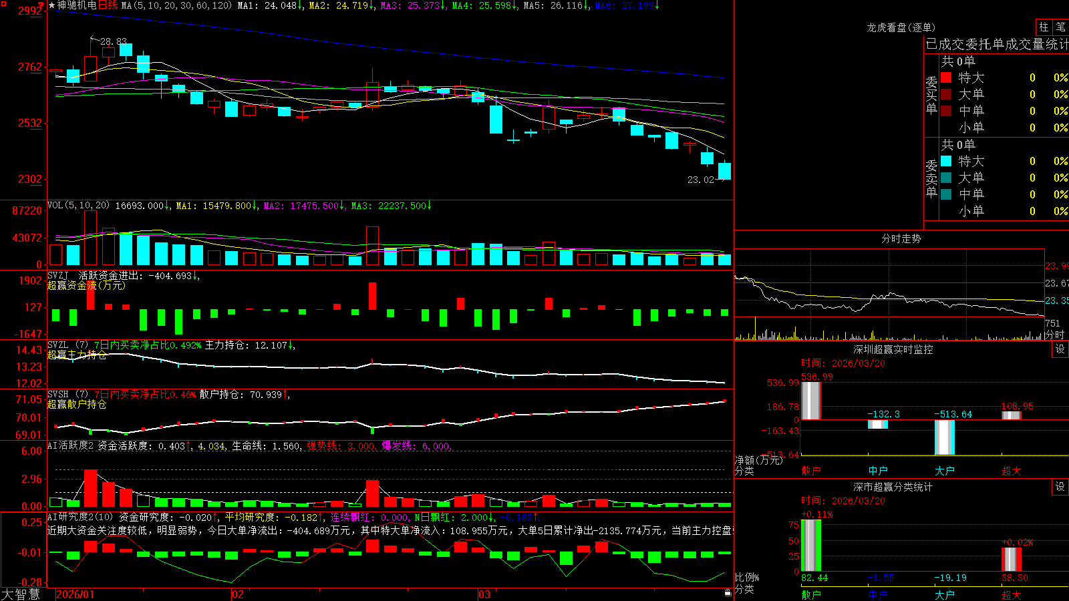
Task: Click the 超大 38.30 bar in the 分类统计 panel
Action: click(x=1011, y=560)
